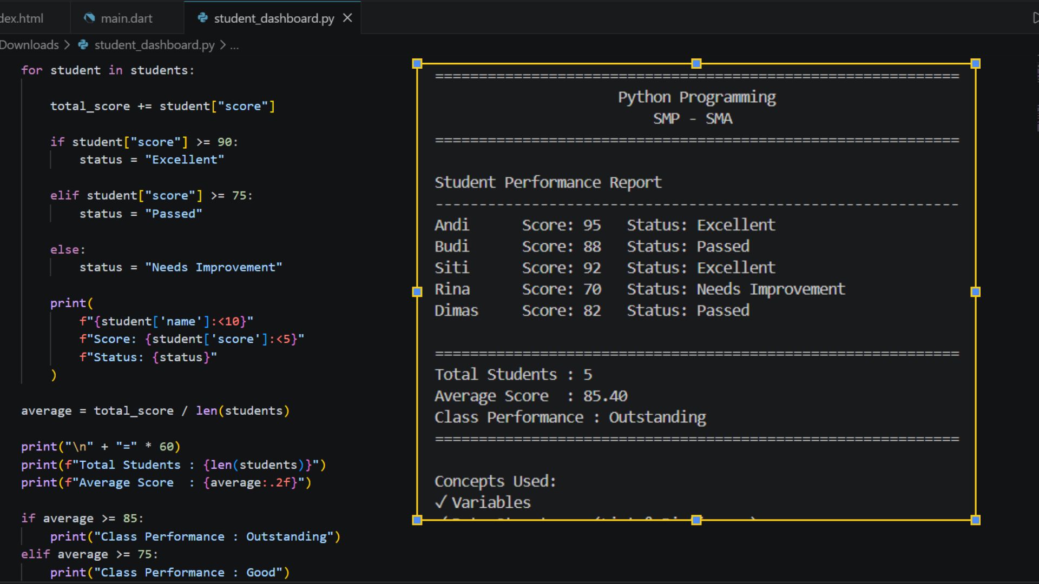The height and width of the screenshot is (584, 1039).
Task: Click 'Status: Excellent' in Siti's row
Action: (x=701, y=268)
